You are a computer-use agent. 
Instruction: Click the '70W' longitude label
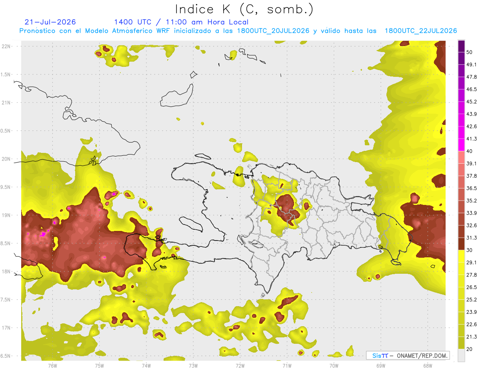[x=334, y=365]
